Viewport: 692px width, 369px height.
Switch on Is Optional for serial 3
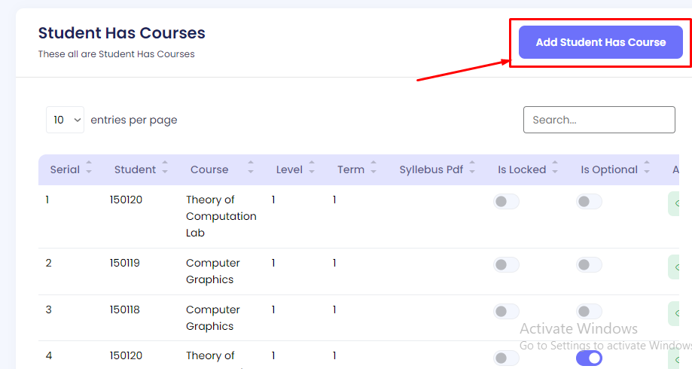pyautogui.click(x=589, y=311)
